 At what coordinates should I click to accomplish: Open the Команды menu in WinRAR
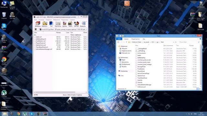[41, 20]
